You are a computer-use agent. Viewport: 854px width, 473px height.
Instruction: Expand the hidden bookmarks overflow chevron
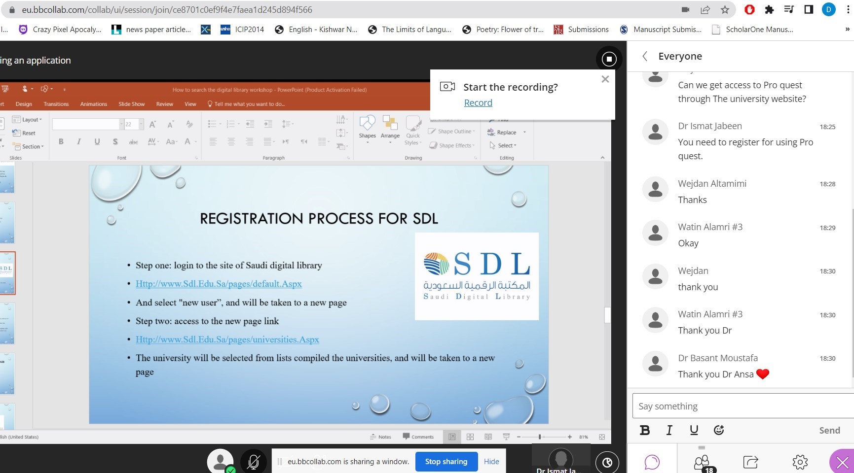847,30
